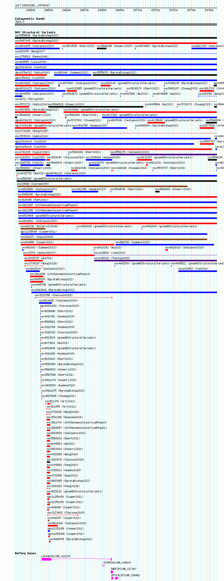
Task: Select nsv981444 (Sudmant2013) feature label
Action: click(x=71, y=72)
